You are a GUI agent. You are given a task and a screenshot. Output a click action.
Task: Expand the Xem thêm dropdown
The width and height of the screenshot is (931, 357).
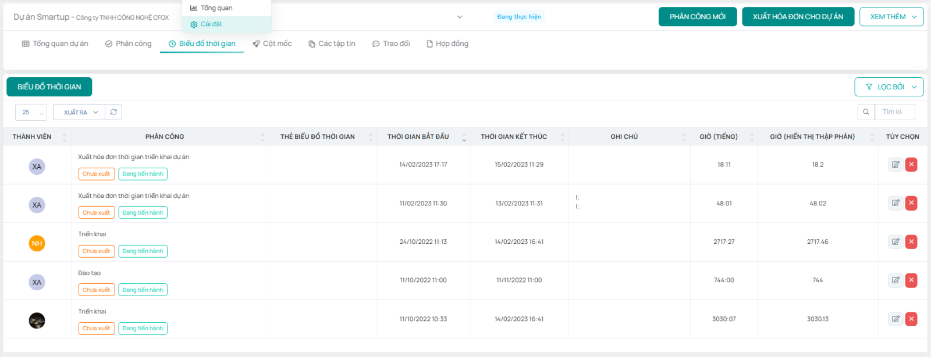(x=891, y=17)
